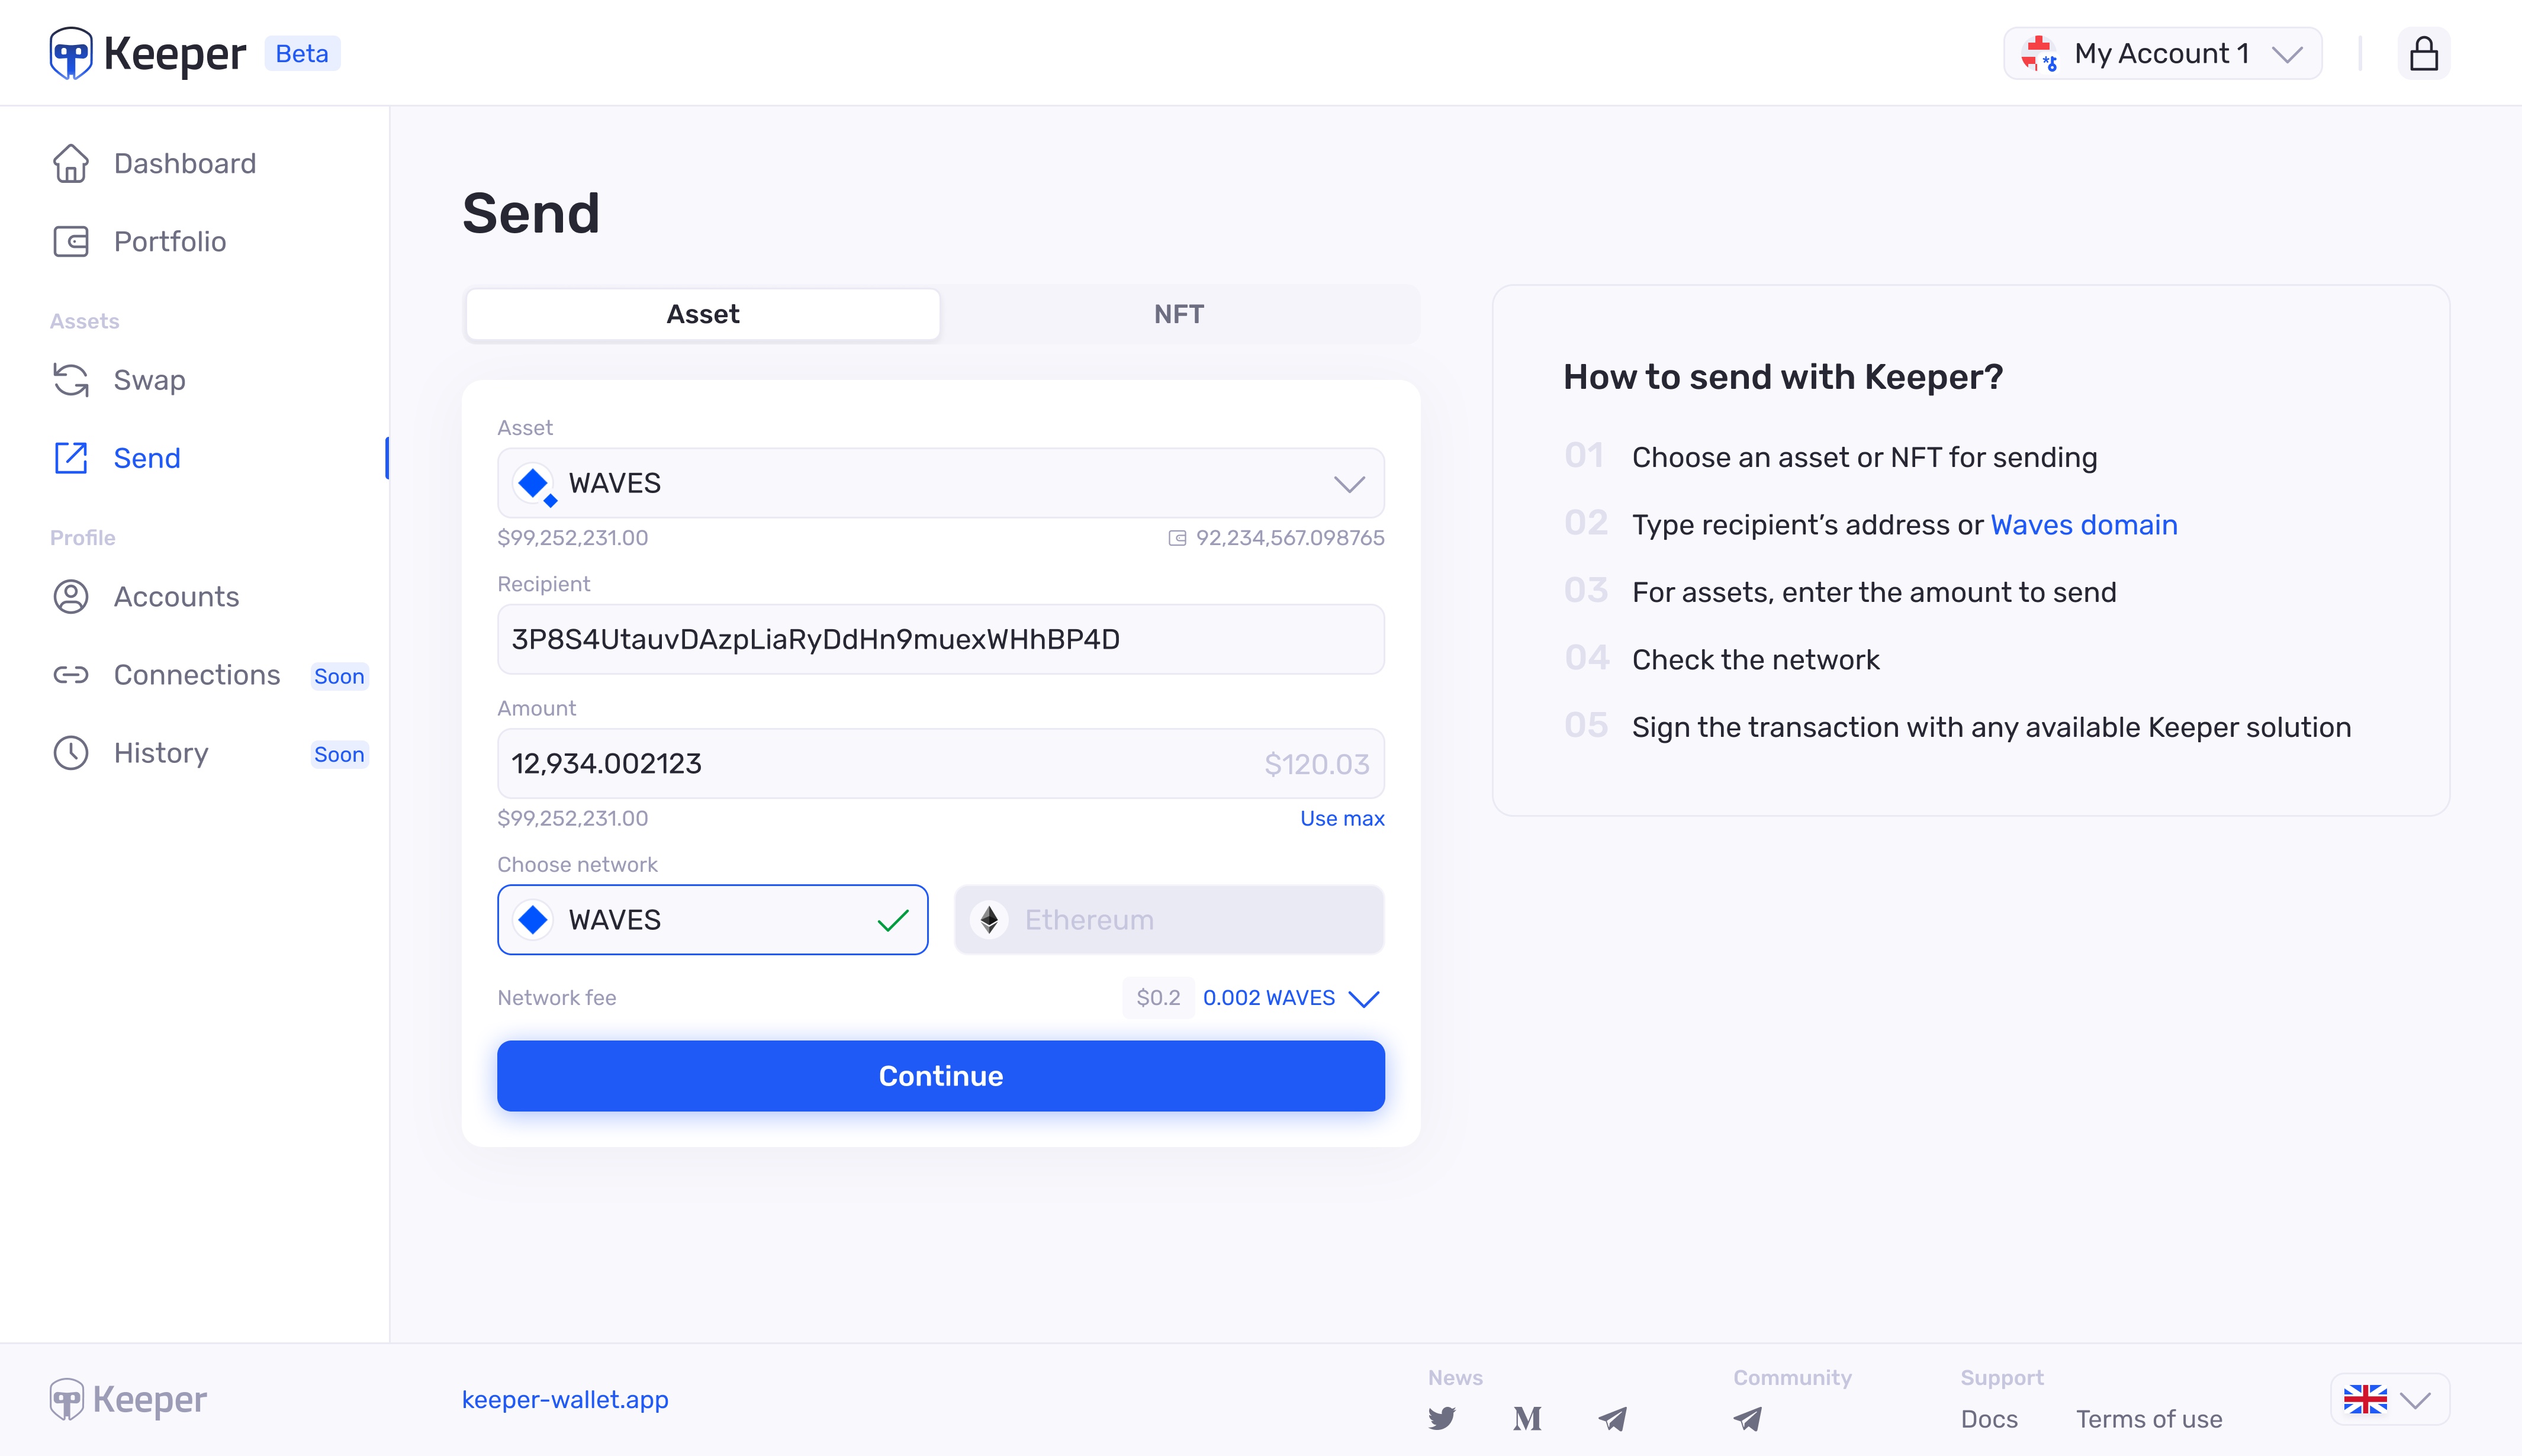
Task: Click the WAVES diamond icon in asset selector
Action: pos(534,484)
